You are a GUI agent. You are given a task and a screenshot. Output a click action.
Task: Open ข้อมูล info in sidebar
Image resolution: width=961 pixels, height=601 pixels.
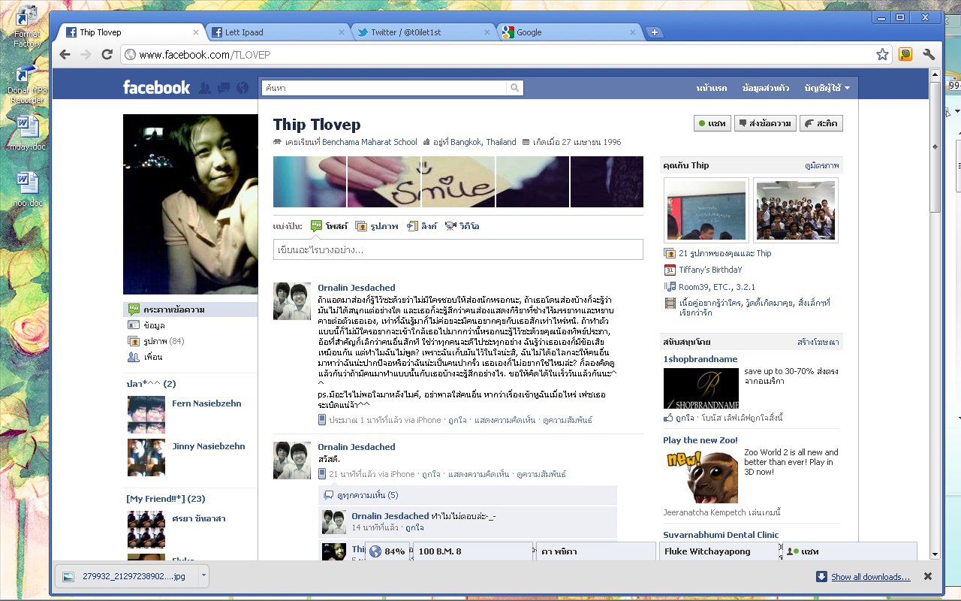pos(154,325)
